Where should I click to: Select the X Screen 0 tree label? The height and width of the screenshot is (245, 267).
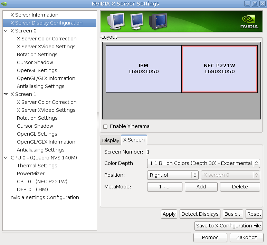click(x=23, y=31)
